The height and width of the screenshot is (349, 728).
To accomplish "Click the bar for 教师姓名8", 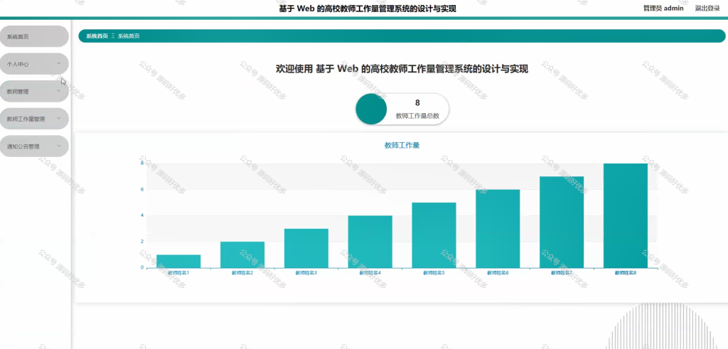I will [x=626, y=216].
